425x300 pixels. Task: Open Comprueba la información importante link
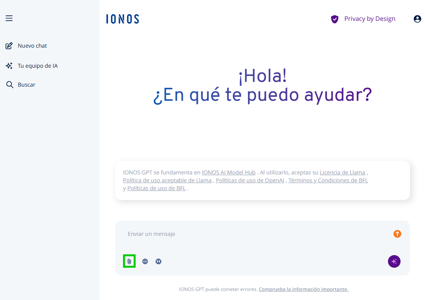point(303,289)
